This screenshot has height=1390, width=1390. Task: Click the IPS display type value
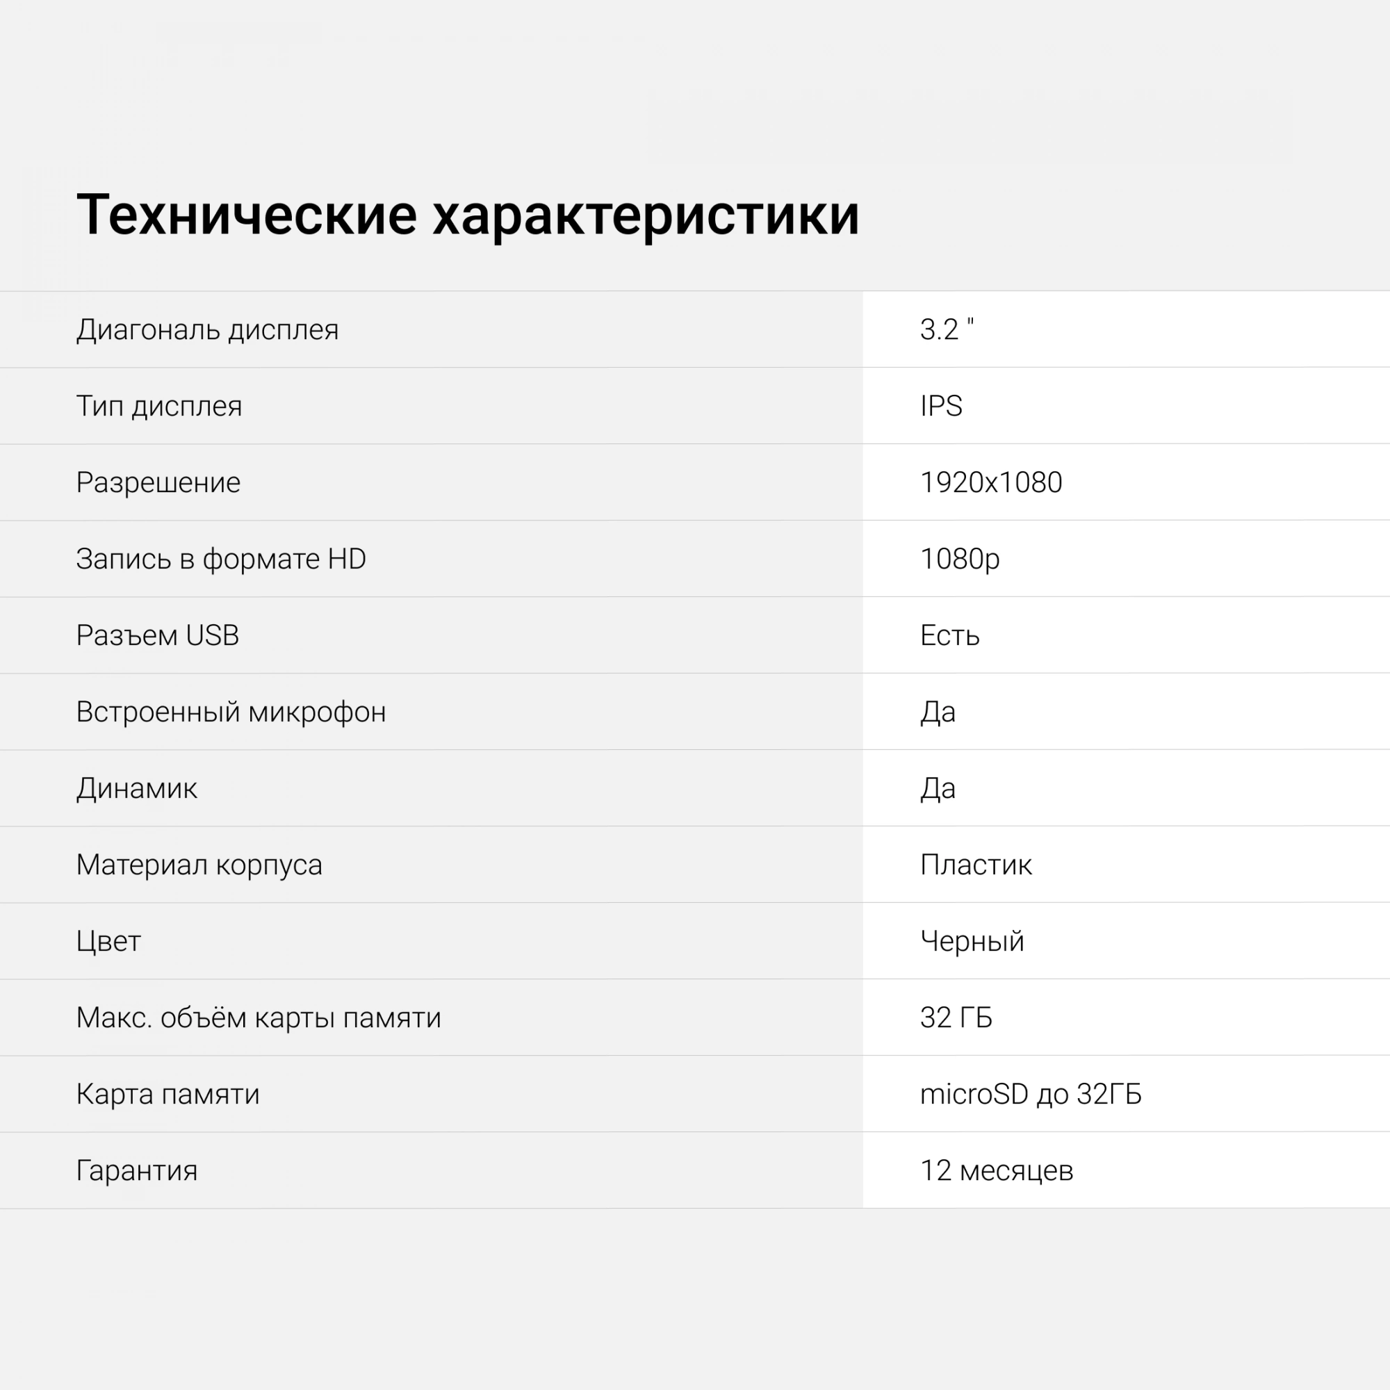[x=940, y=406]
